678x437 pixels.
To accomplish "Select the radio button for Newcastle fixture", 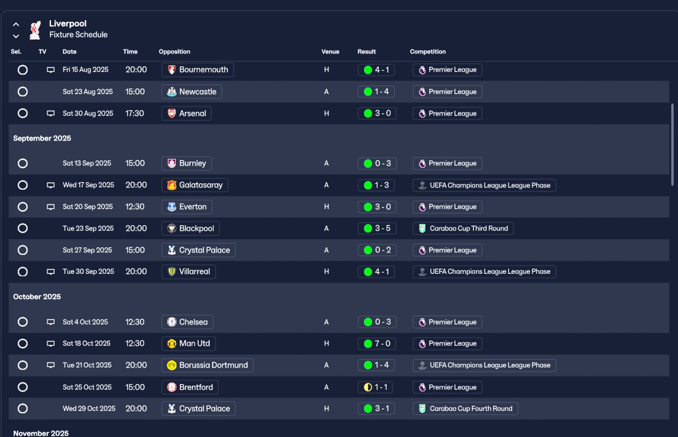I will click(x=23, y=92).
